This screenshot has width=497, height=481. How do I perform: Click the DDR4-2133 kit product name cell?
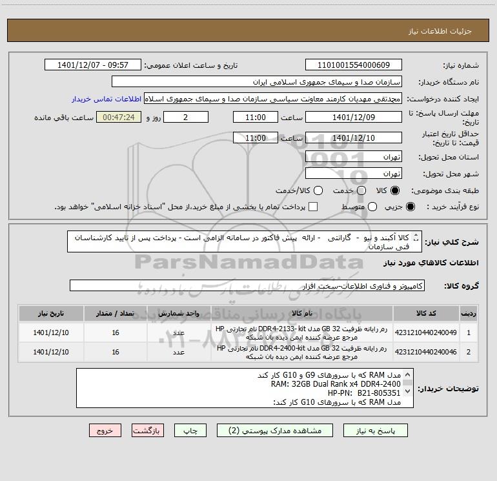302,333
